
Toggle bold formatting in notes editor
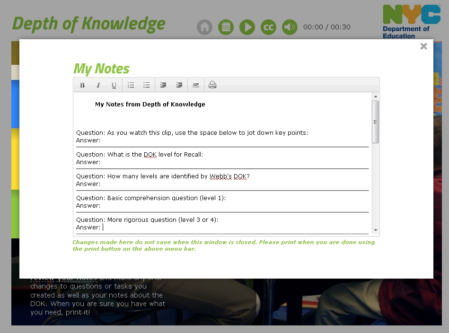tap(82, 85)
